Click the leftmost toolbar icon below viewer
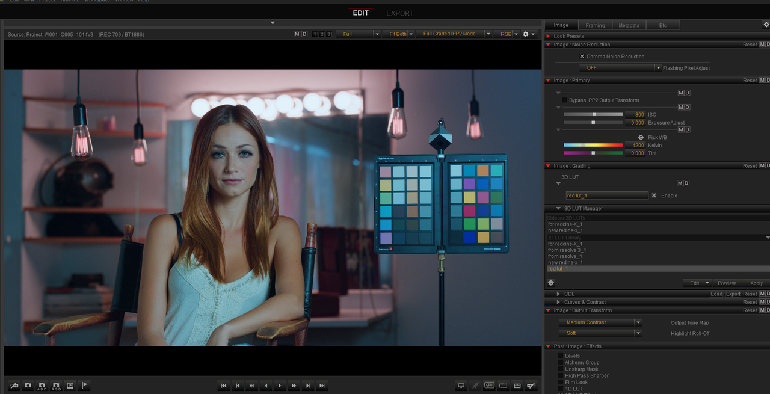 pyautogui.click(x=14, y=386)
